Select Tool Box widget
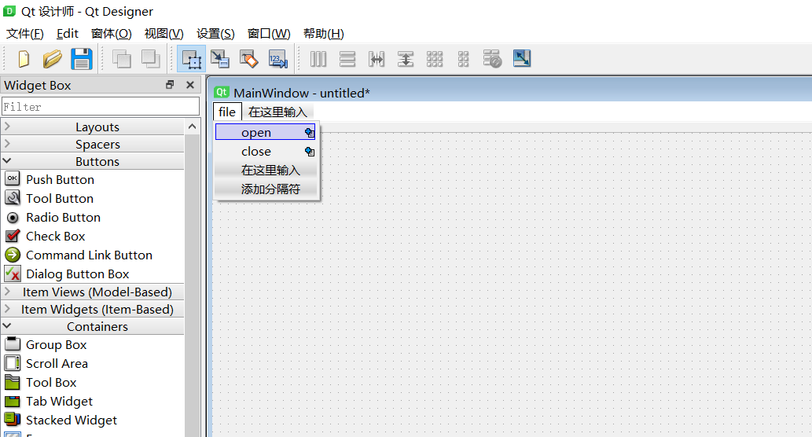812x437 pixels. [x=51, y=383]
